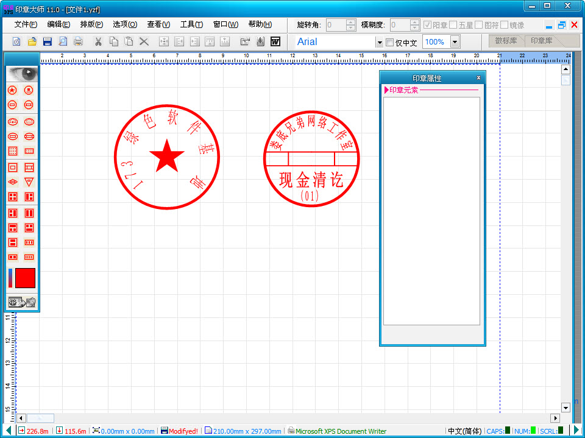
Task: Click the 绿色软件基地 star stamp on canvas
Action: tap(167, 157)
